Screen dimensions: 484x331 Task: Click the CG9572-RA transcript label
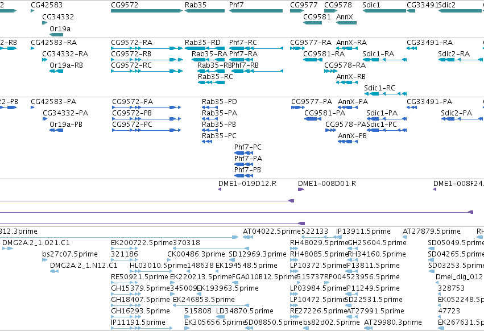[132, 42]
